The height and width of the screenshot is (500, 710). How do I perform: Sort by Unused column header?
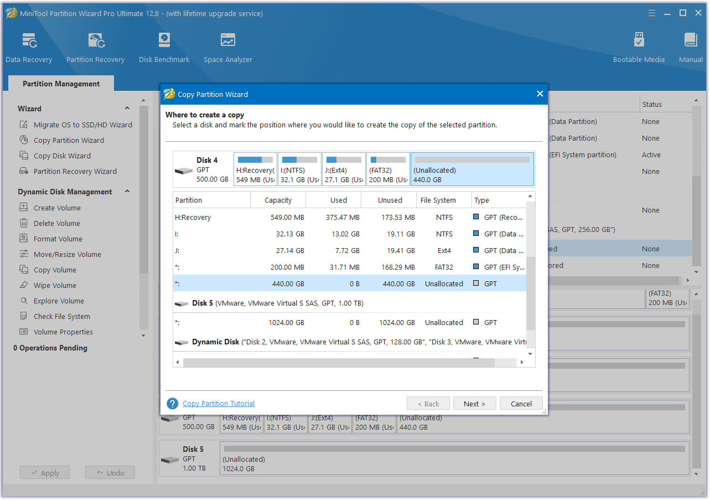pyautogui.click(x=389, y=200)
